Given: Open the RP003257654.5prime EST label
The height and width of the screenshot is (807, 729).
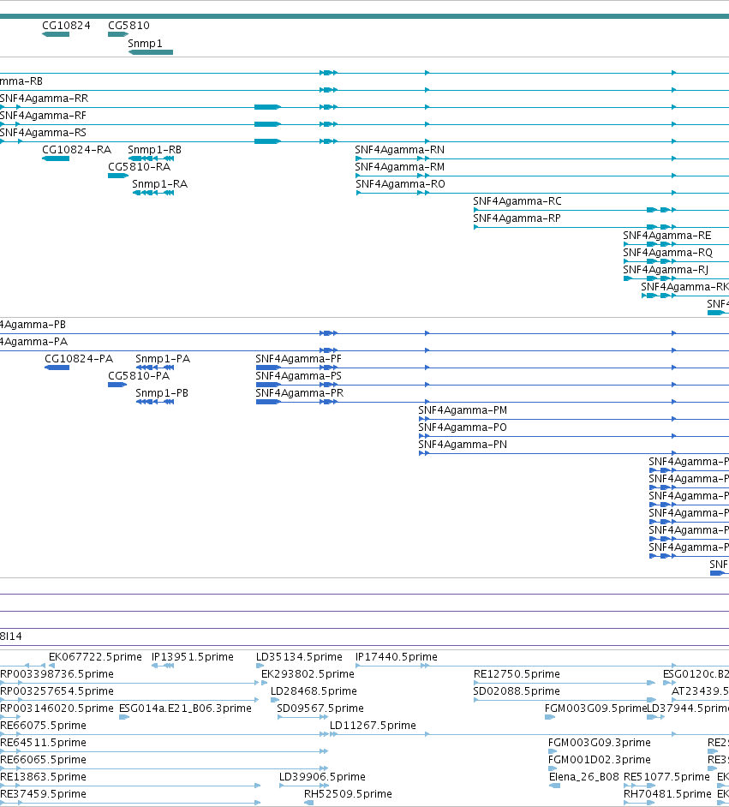Looking at the screenshot, I should 57,690.
